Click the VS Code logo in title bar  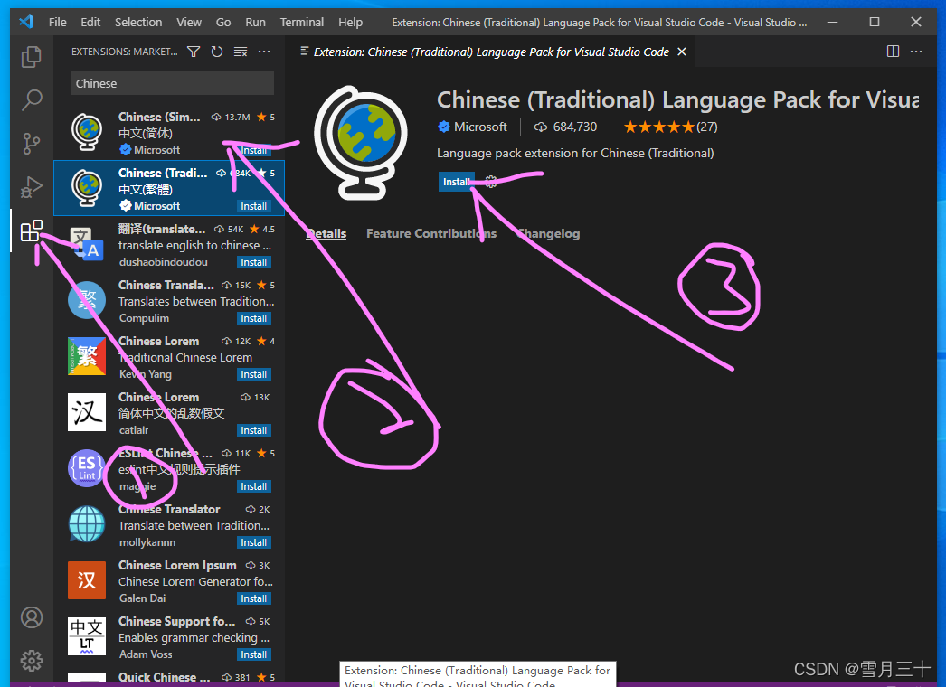coord(26,23)
